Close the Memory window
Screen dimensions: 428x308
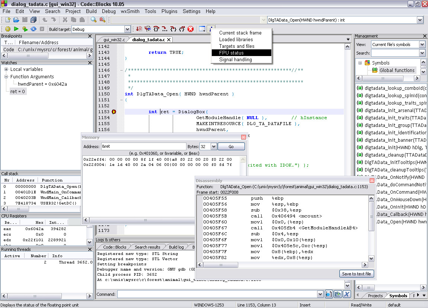[x=243, y=137]
